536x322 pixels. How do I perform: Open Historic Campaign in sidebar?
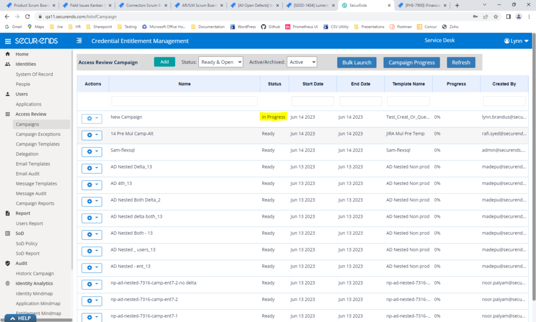pyautogui.click(x=35, y=273)
